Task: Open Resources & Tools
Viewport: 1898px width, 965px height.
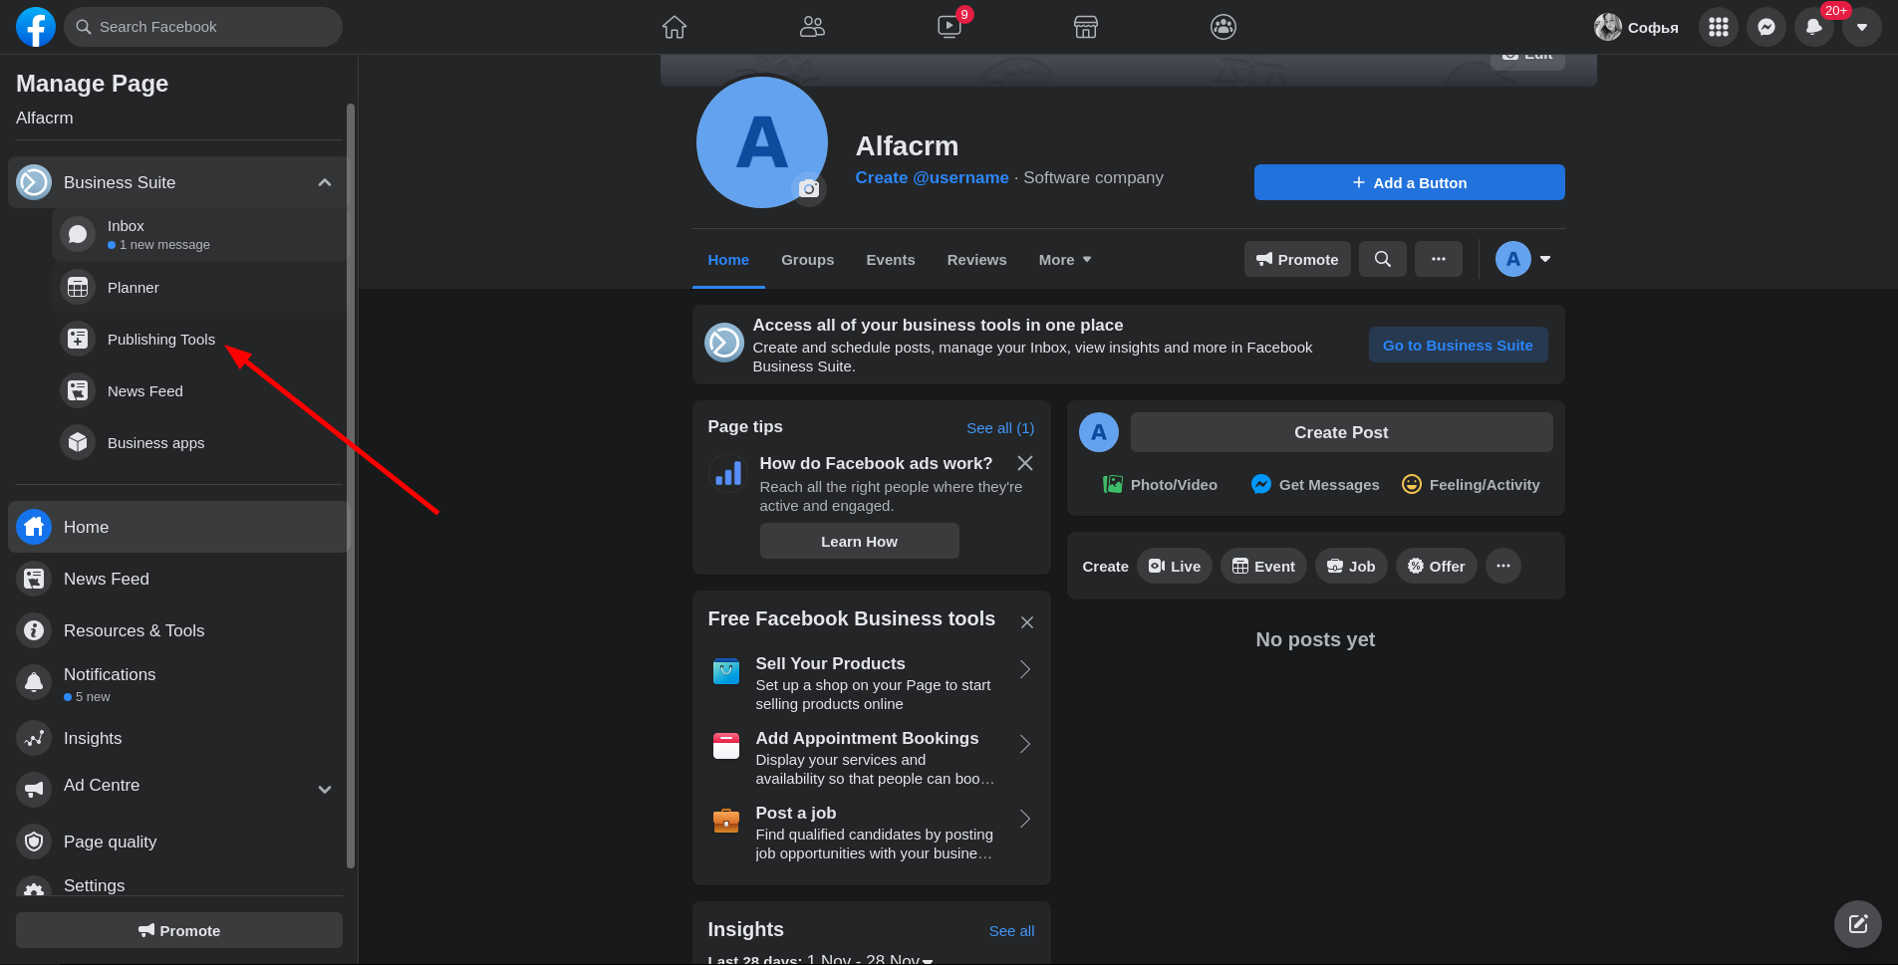Action: pyautogui.click(x=177, y=630)
